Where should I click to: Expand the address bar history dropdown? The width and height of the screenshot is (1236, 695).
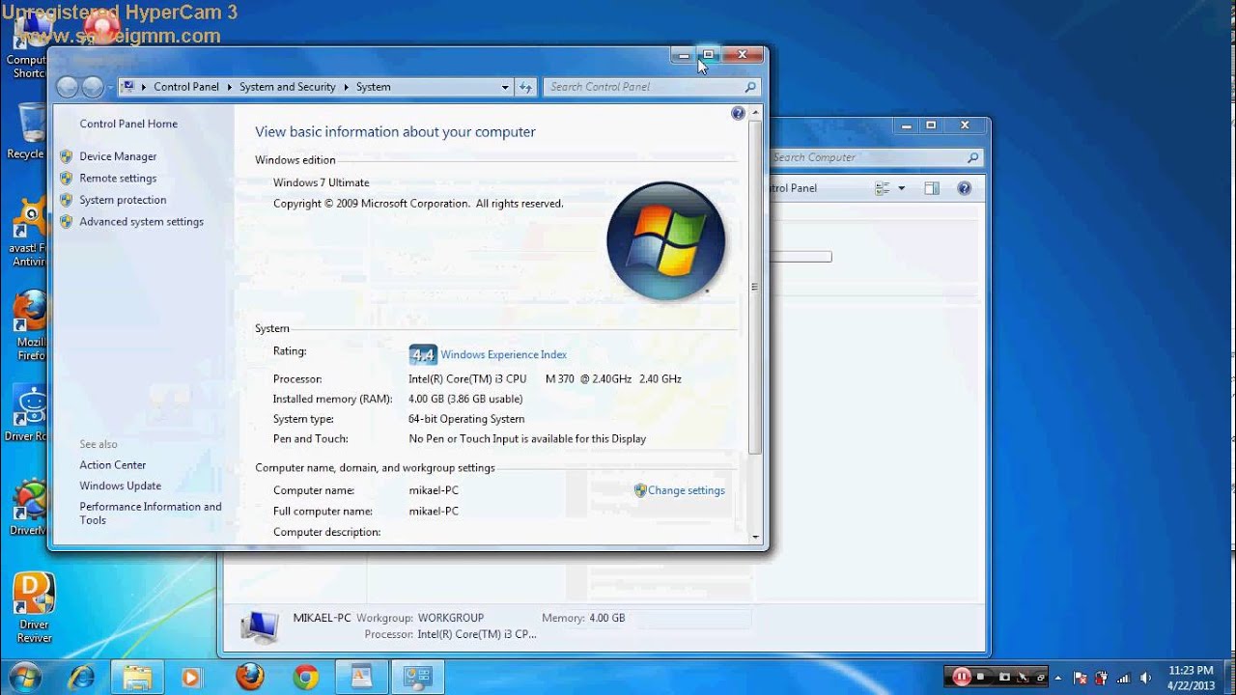504,87
